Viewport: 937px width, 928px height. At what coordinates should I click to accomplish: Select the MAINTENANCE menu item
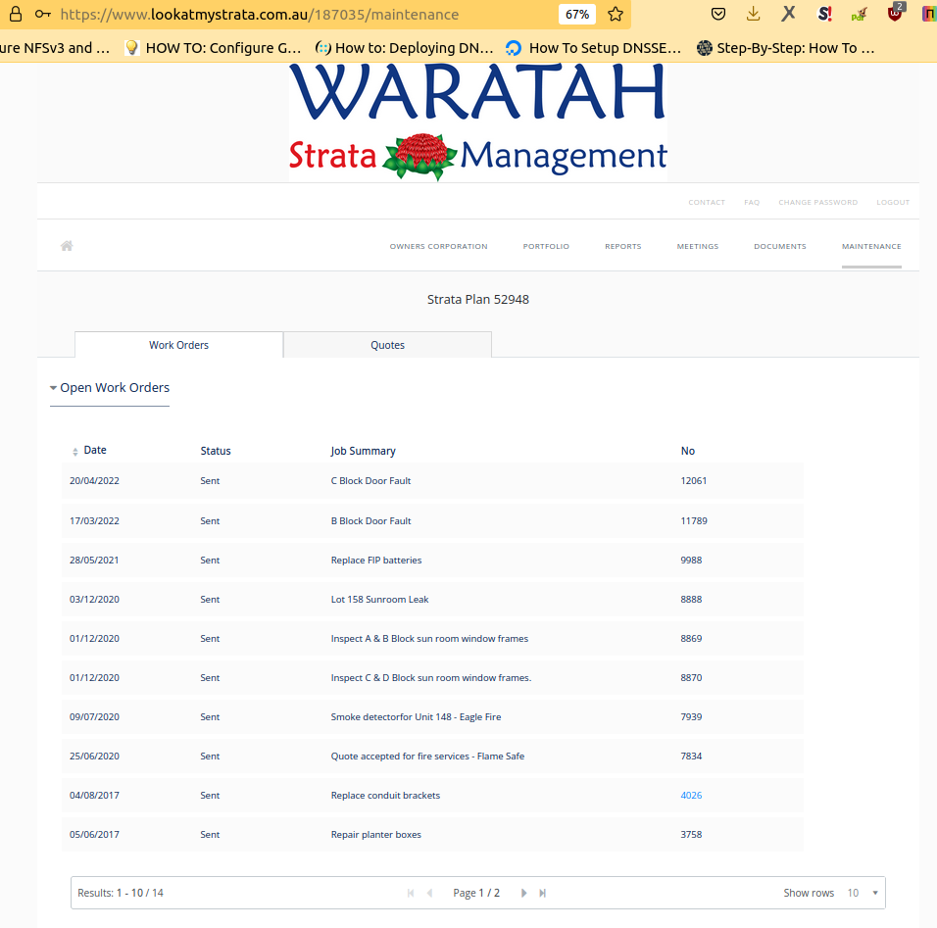pos(871,246)
